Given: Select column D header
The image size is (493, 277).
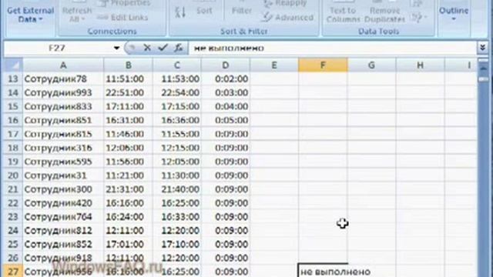Looking at the screenshot, I should coord(226,65).
